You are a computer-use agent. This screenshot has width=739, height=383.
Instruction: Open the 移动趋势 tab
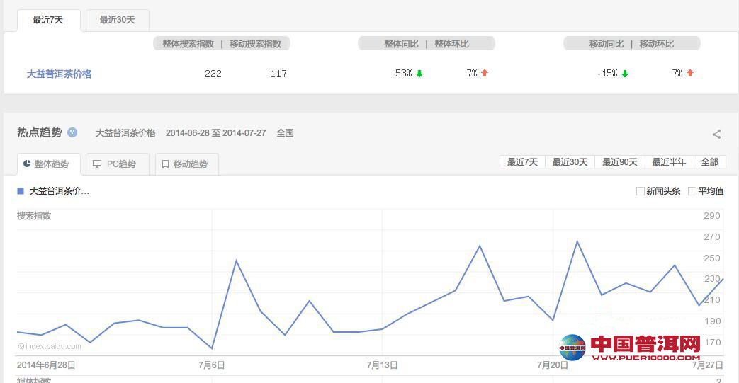click(187, 164)
